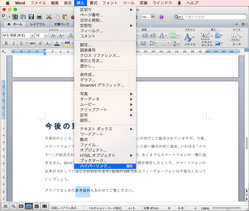
Task: Open the ribbon settings gear dropdown
Action: 244,24
